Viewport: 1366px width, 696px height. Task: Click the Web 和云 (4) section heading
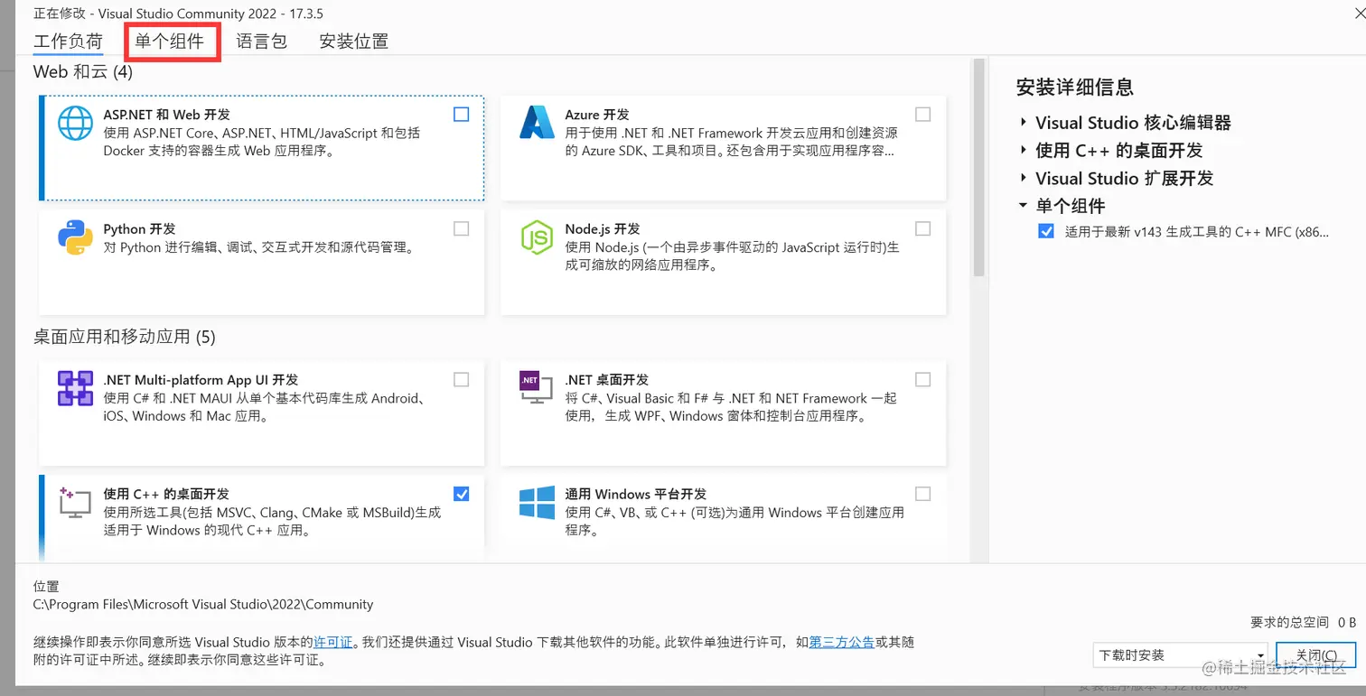(x=83, y=71)
